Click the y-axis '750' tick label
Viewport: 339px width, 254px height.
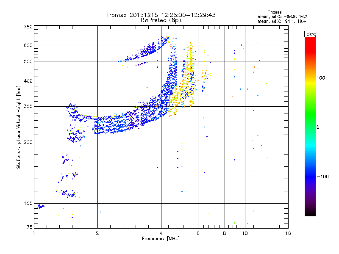pyautogui.click(x=28, y=27)
